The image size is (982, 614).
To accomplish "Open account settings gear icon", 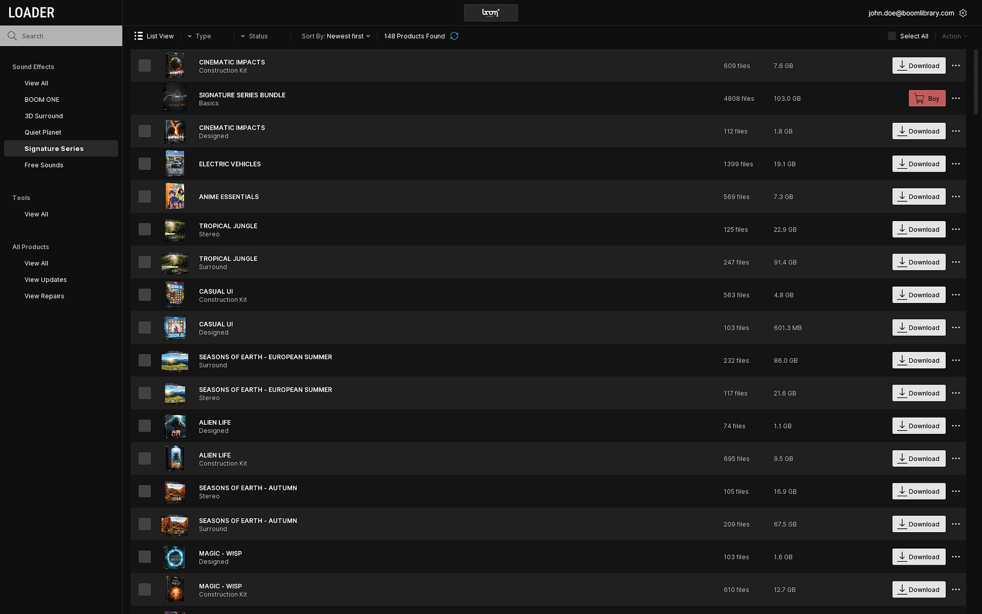I will (963, 13).
